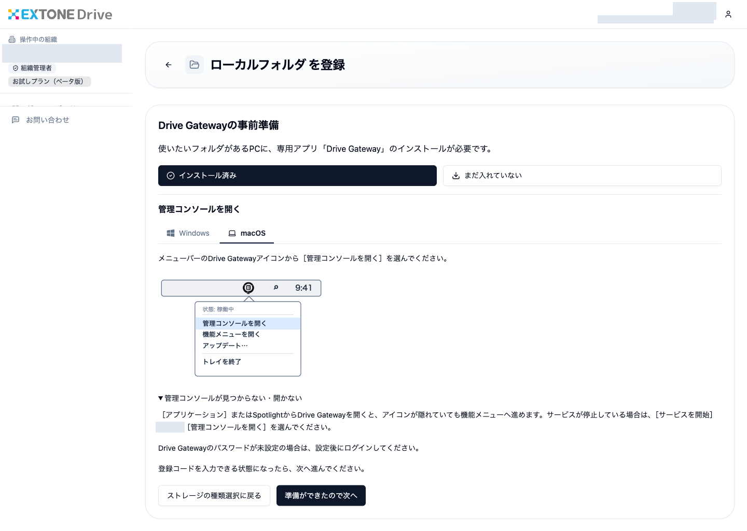
Task: Choose the まだ入れていない option
Action: (582, 176)
